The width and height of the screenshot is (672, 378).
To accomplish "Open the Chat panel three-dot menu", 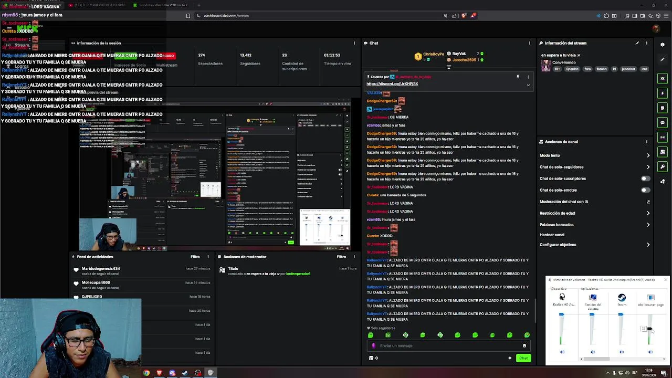I will tap(529, 43).
